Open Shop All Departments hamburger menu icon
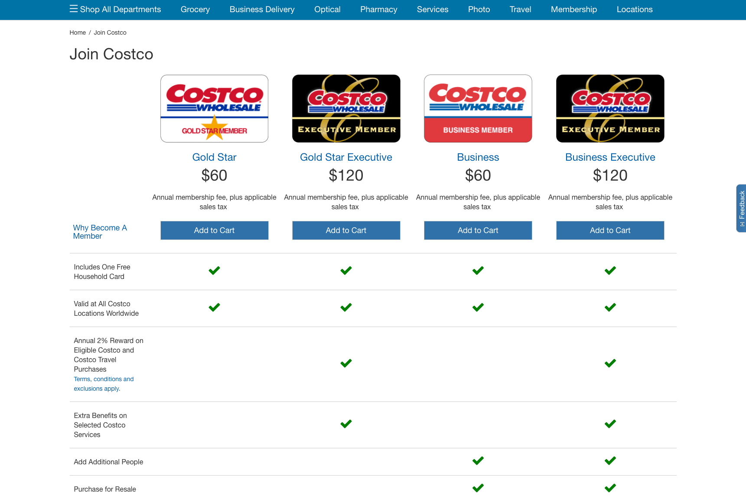Image resolution: width=746 pixels, height=502 pixels. 74,9
